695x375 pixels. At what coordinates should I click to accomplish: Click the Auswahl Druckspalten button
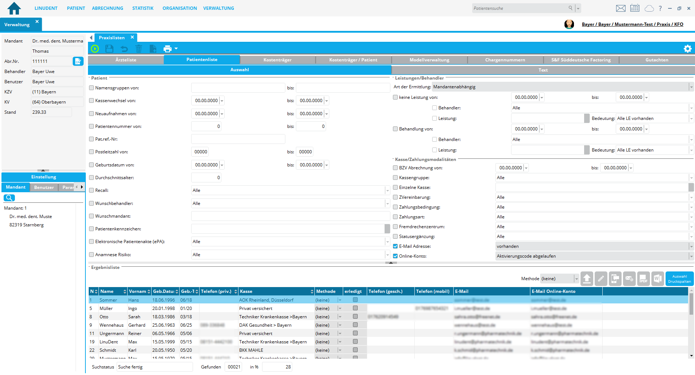[x=679, y=279]
